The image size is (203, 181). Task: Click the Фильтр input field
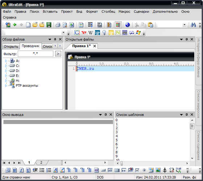36,54
